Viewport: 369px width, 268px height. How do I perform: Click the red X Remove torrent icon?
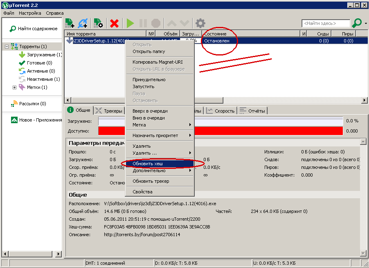click(x=115, y=23)
